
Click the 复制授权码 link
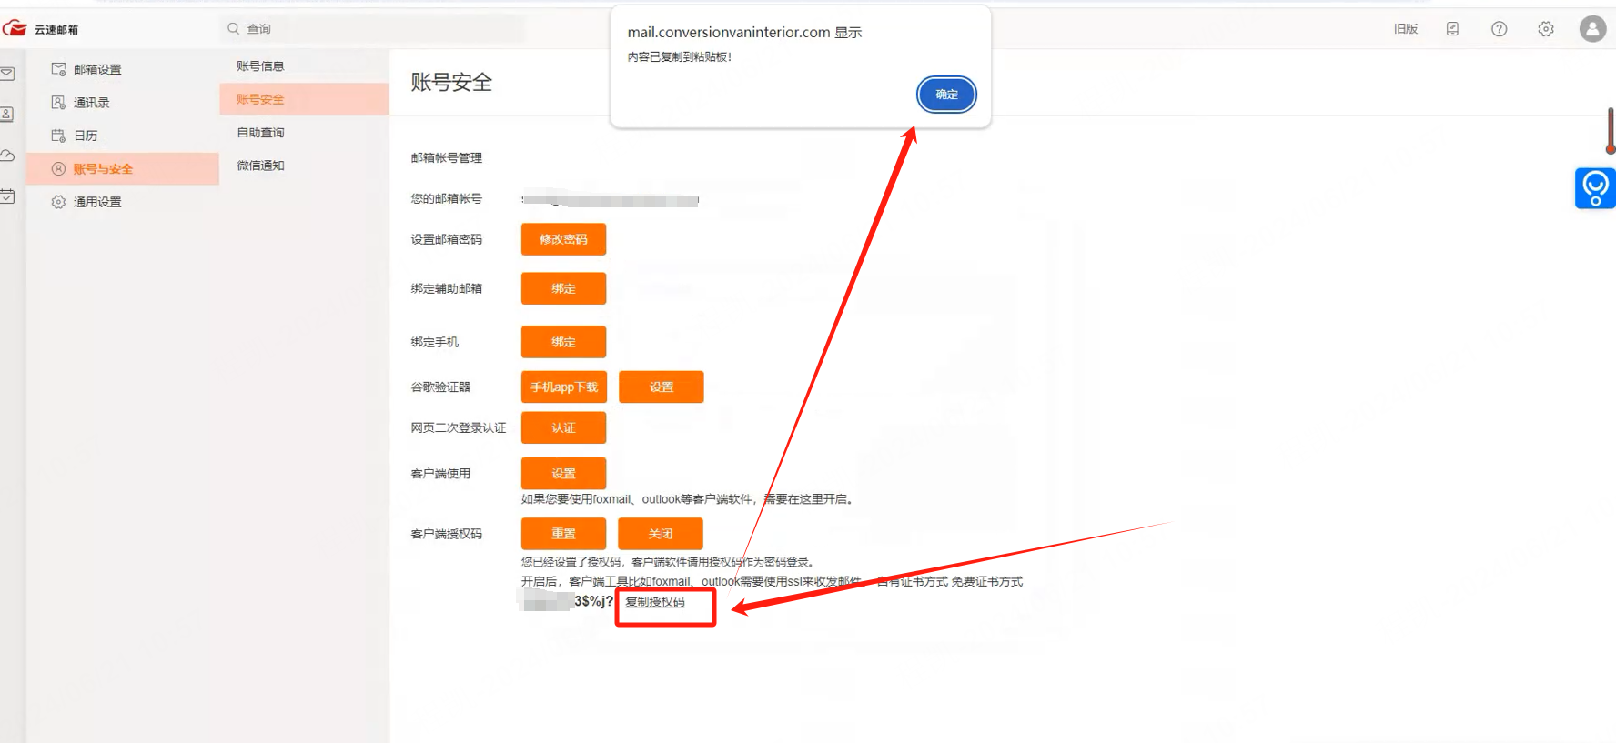[x=655, y=602]
